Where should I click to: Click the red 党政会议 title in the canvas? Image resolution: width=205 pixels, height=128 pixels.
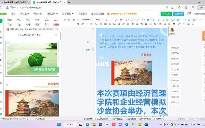click(x=146, y=55)
